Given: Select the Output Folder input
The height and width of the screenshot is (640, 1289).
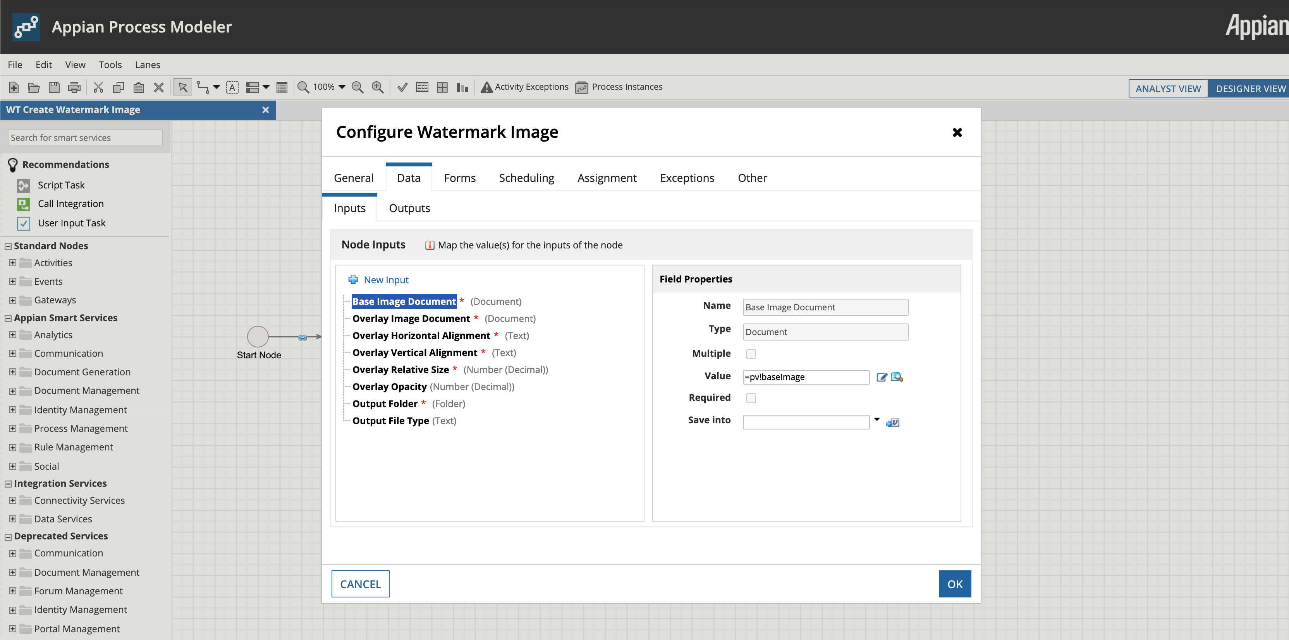Looking at the screenshot, I should coord(385,404).
